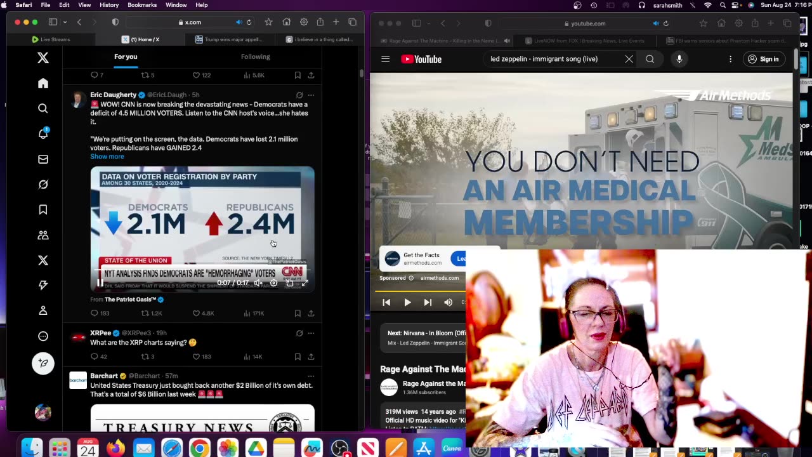Open YouTube settings three-dot menu
Screen dimensions: 812x457
(x=730, y=59)
